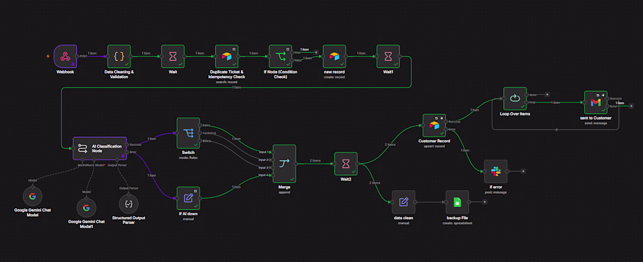The height and width of the screenshot is (262, 643).
Task: Open the Google Gemini Chat Model node
Action: (32, 197)
